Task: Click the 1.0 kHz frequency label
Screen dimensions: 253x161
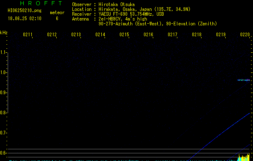Action: click(x=3, y=72)
